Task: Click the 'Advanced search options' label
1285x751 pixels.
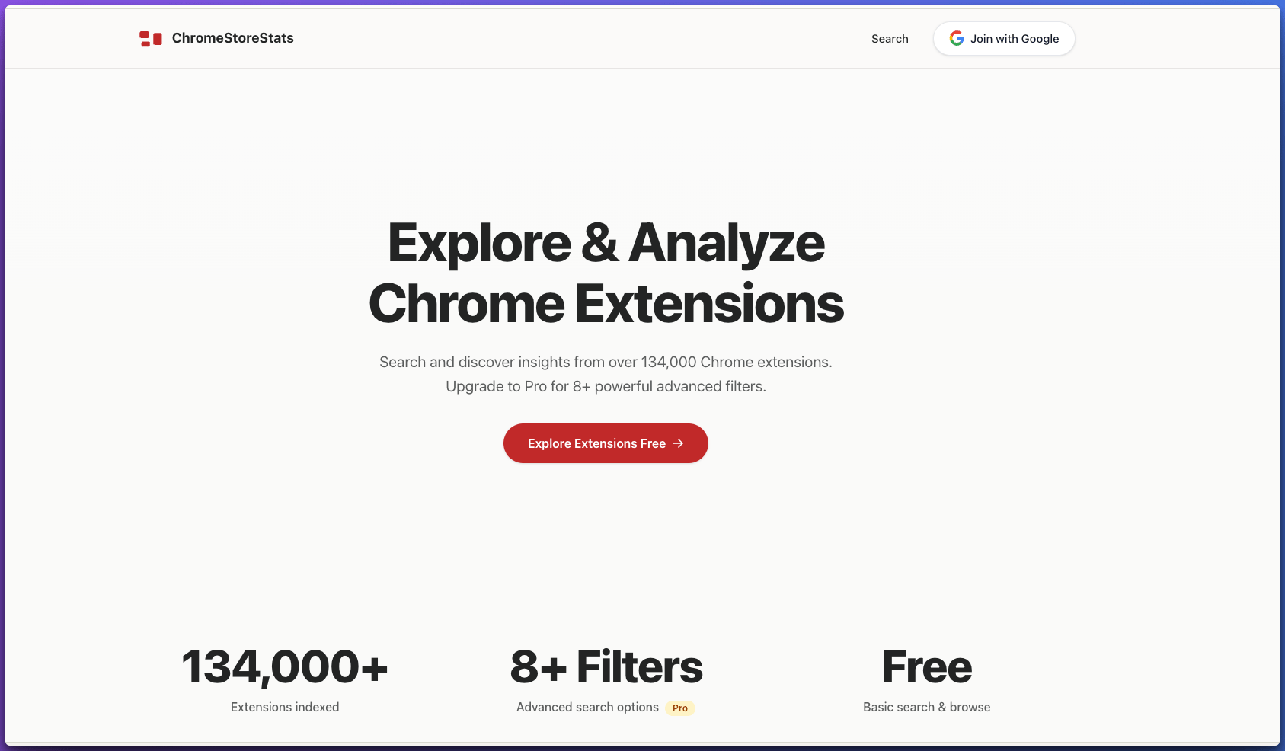Action: point(587,708)
